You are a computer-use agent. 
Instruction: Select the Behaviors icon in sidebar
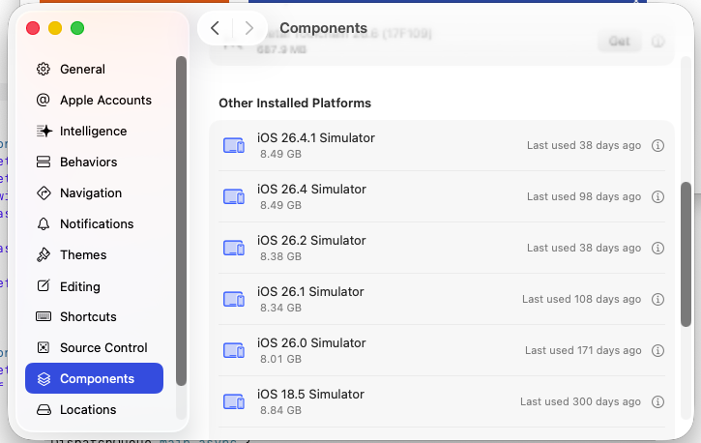44,162
